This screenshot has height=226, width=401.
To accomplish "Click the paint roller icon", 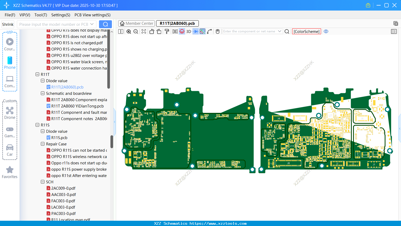I will coord(167,32).
